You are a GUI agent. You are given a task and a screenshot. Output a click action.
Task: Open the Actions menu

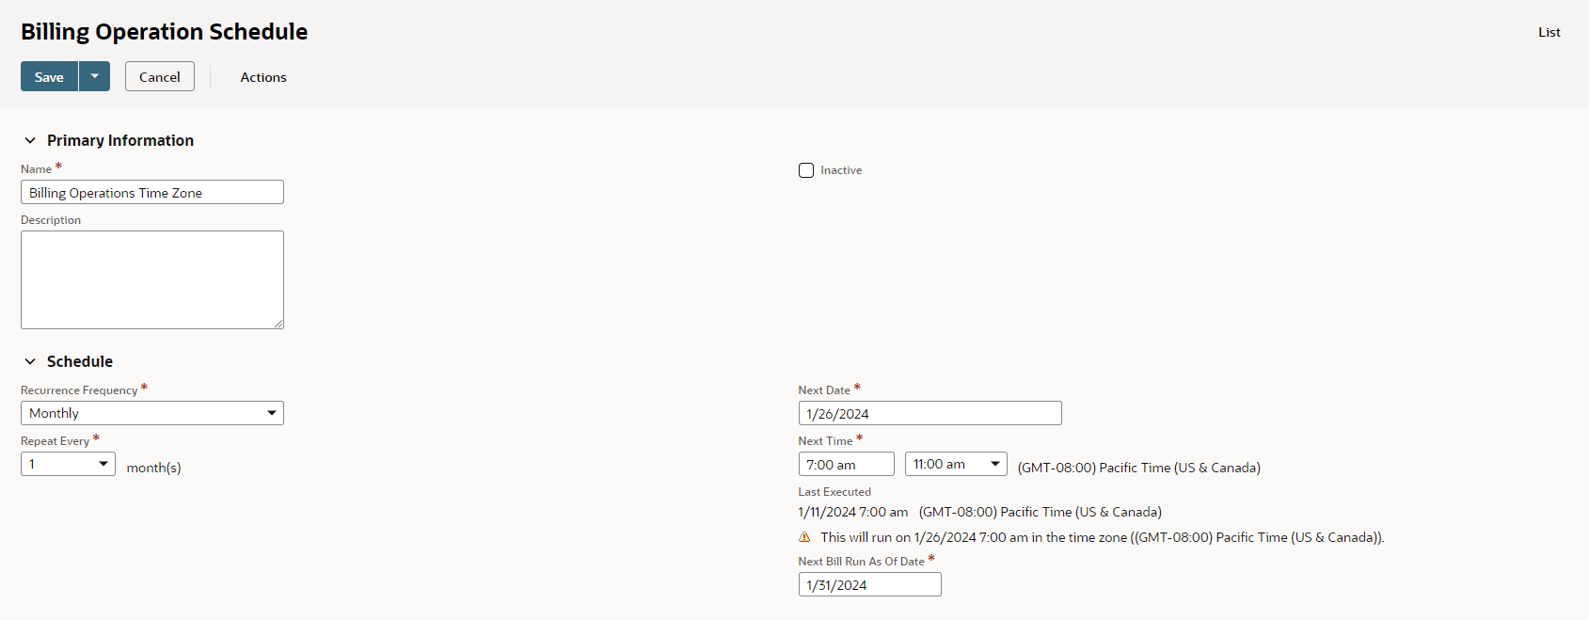263,77
